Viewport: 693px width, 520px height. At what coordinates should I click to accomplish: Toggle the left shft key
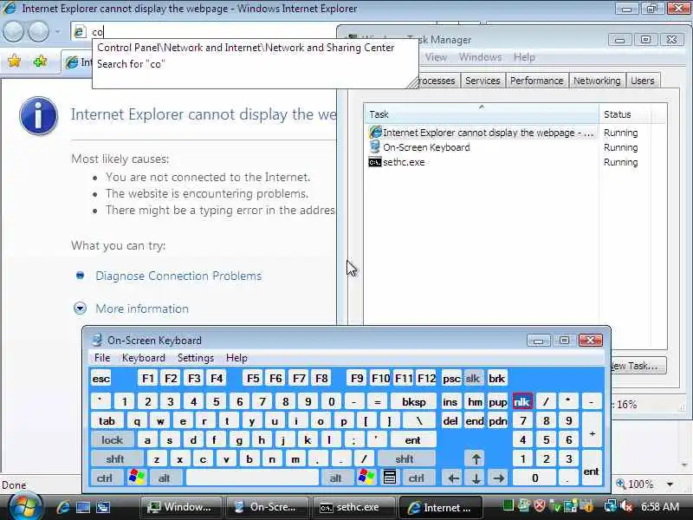click(115, 459)
